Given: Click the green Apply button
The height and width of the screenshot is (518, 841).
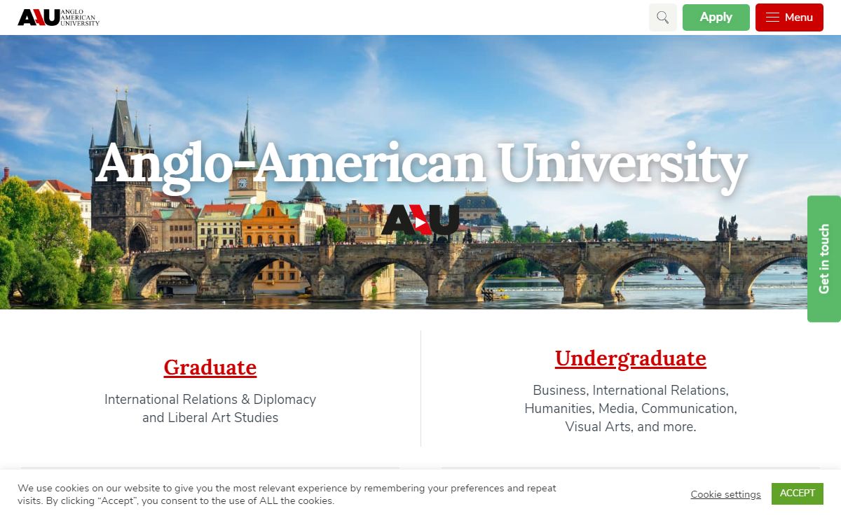Looking at the screenshot, I should (x=716, y=17).
